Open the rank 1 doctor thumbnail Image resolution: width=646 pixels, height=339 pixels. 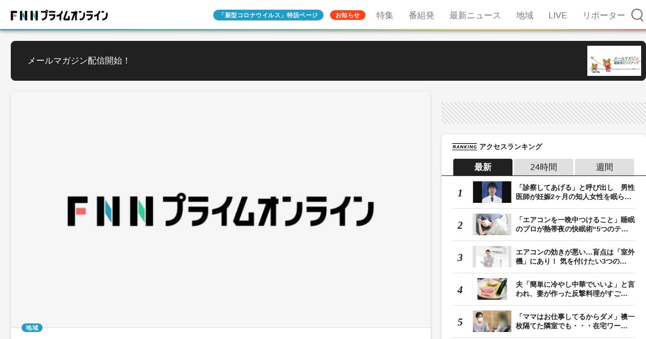[492, 192]
